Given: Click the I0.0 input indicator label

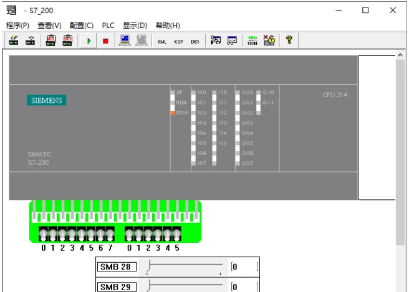Looking at the screenshot, I should point(201,93).
